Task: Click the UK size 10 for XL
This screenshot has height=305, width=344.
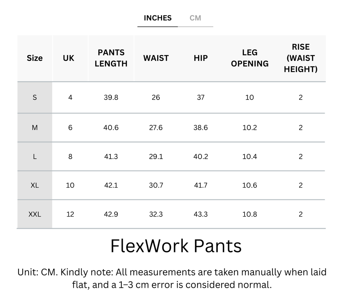Action: tap(70, 185)
